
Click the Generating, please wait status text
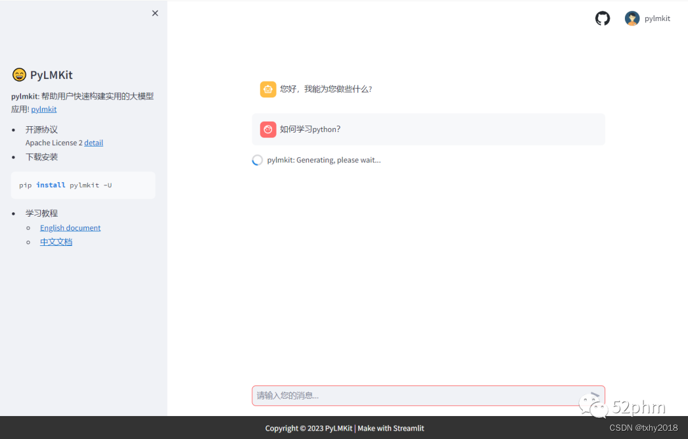pyautogui.click(x=324, y=160)
